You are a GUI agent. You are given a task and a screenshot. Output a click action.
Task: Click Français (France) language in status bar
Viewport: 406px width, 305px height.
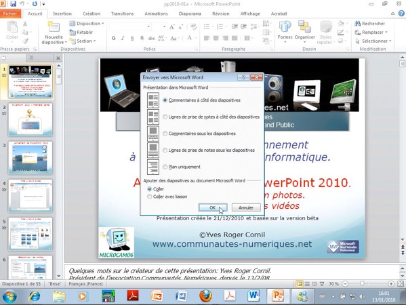click(x=85, y=284)
